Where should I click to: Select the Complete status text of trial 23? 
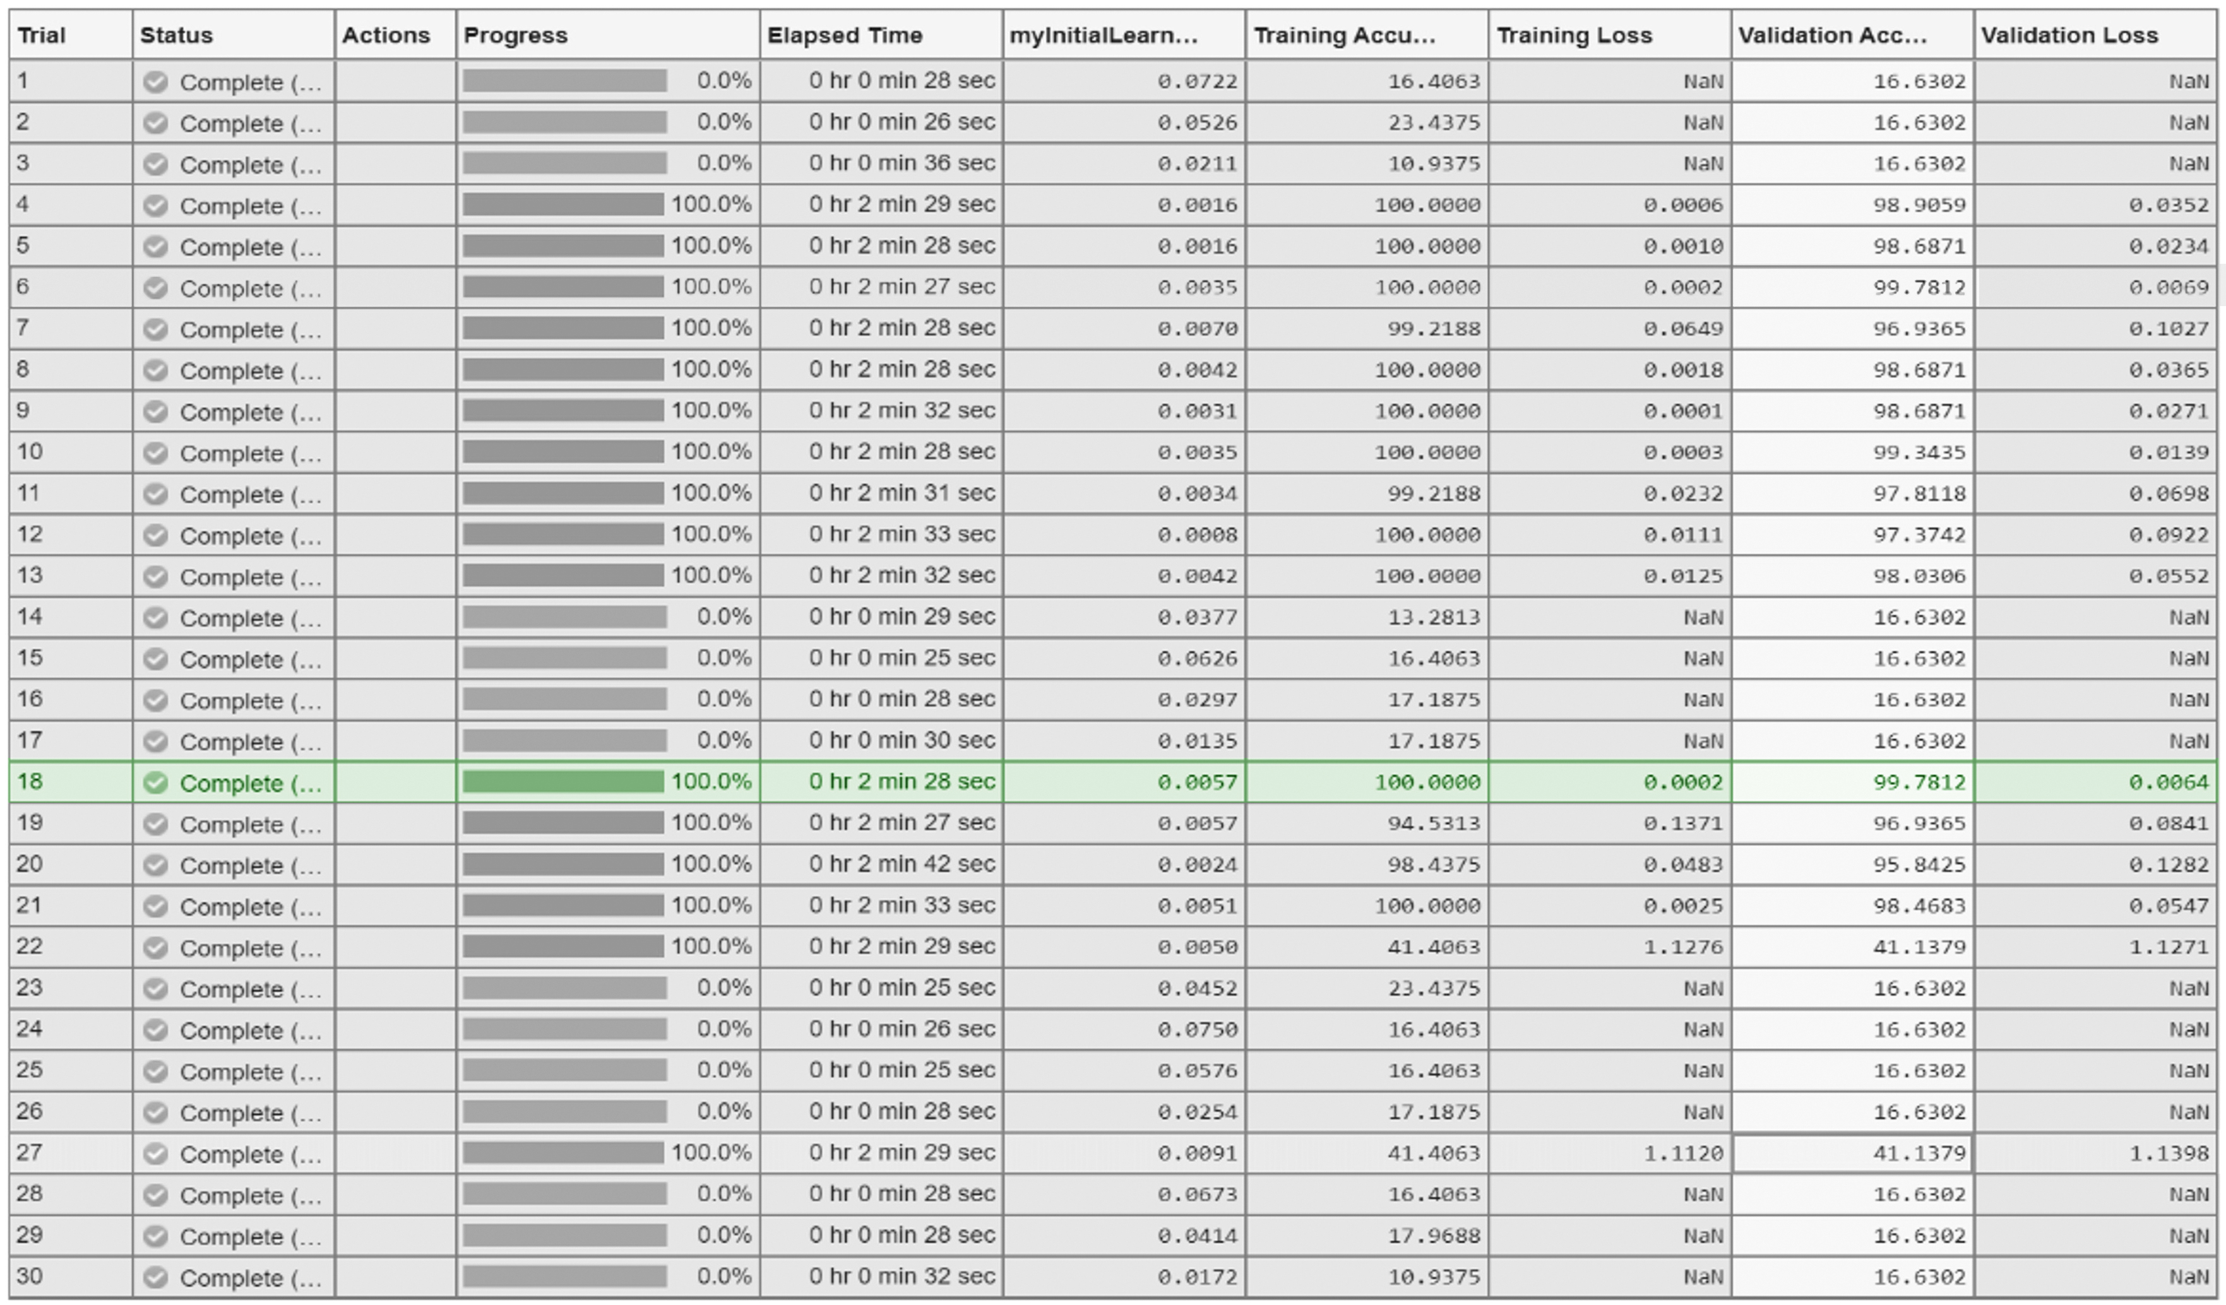click(251, 989)
